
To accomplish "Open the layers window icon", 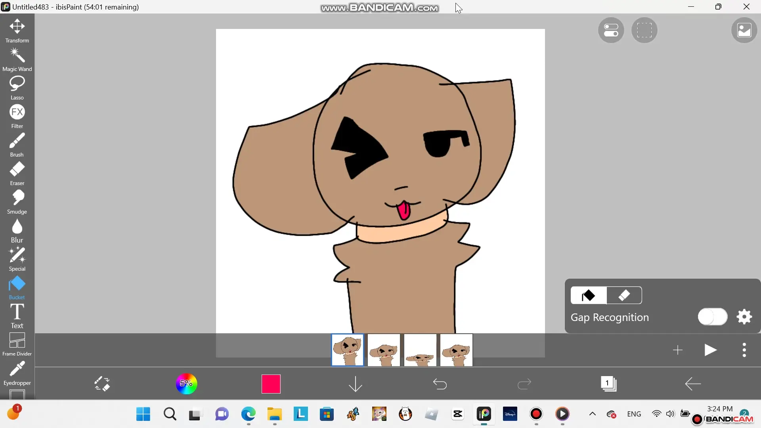I will (608, 384).
